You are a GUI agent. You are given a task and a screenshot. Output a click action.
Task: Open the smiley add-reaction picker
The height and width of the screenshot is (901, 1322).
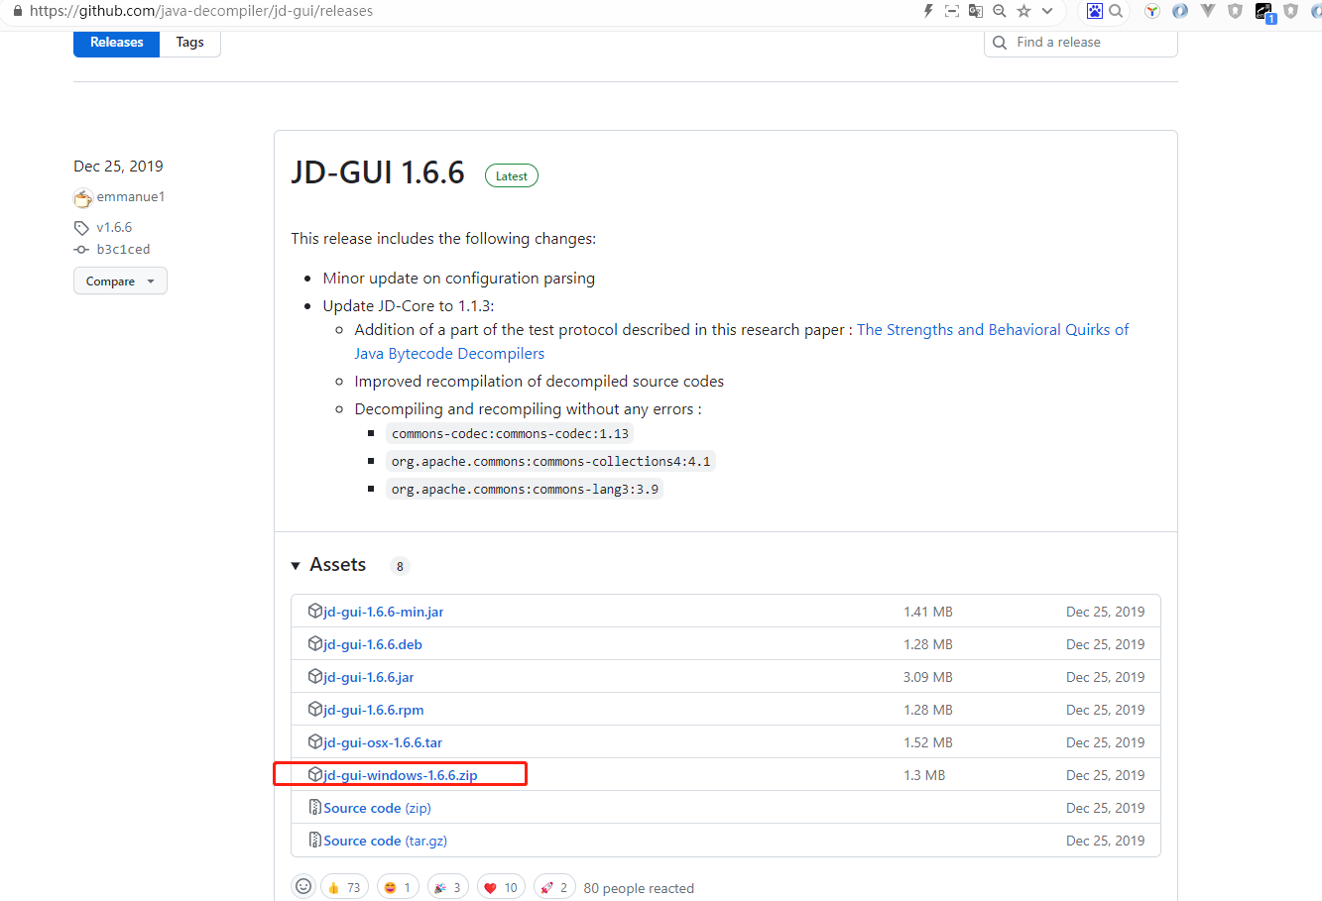[303, 887]
